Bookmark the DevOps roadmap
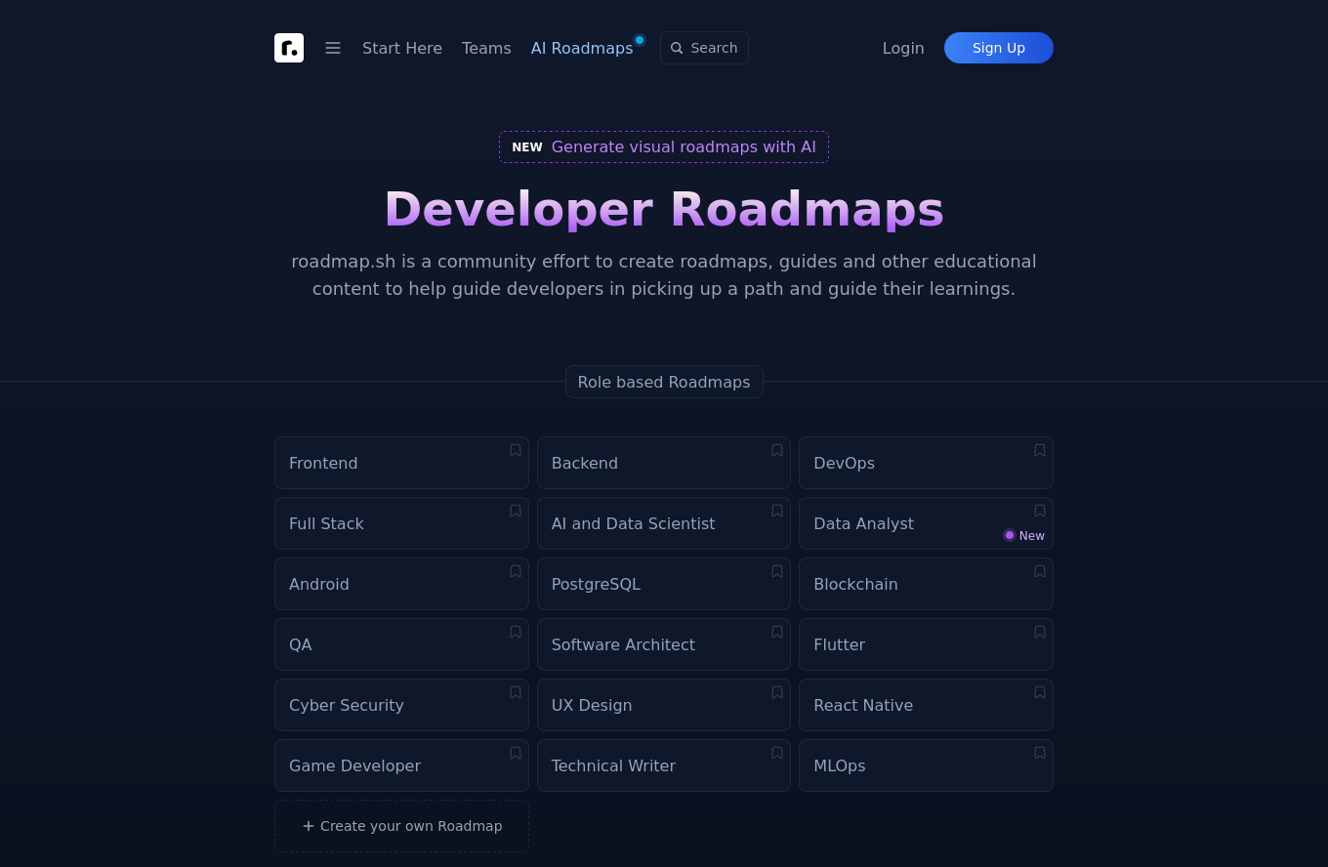 click(1040, 450)
